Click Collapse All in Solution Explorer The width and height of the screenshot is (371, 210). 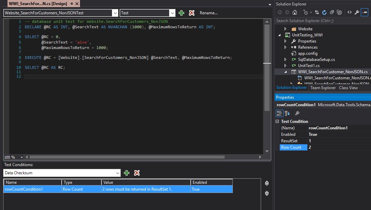(332, 12)
